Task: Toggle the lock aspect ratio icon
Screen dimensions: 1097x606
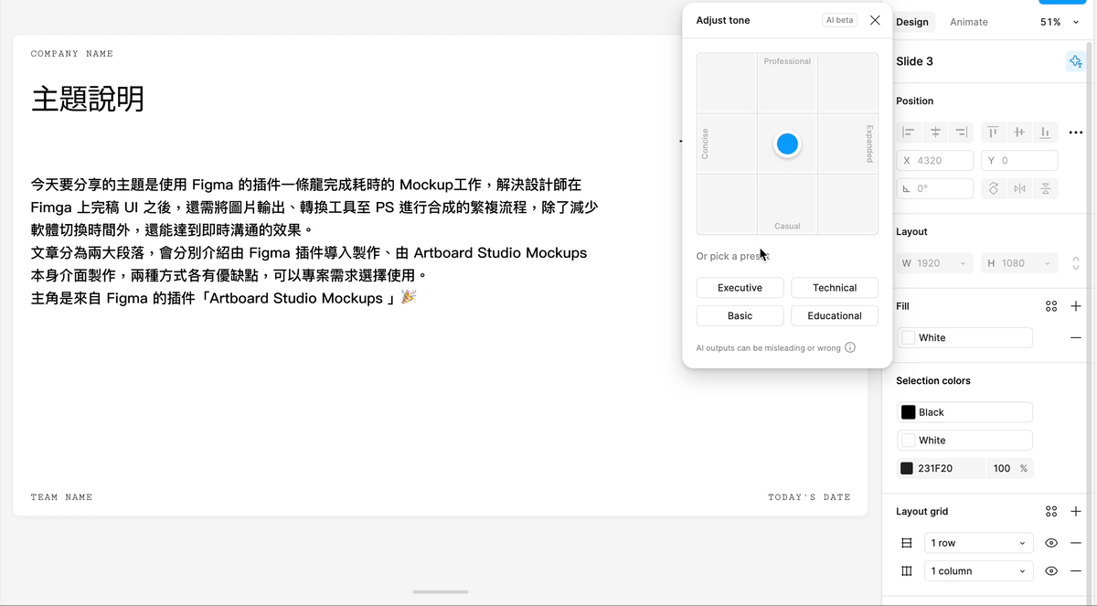Action: click(x=1076, y=263)
